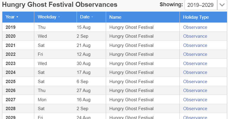Open the Observance link for 2025

[195, 82]
